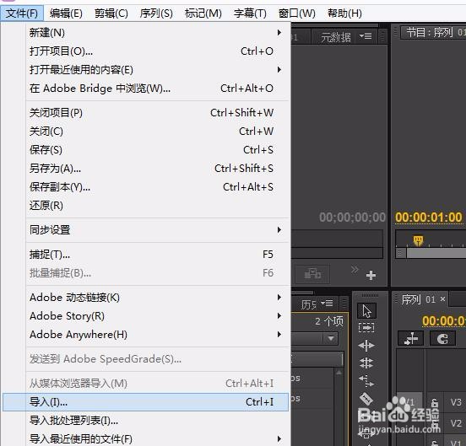The height and width of the screenshot is (446, 466).
Task: Click project list scrollbar up arrow
Action: click(339, 372)
